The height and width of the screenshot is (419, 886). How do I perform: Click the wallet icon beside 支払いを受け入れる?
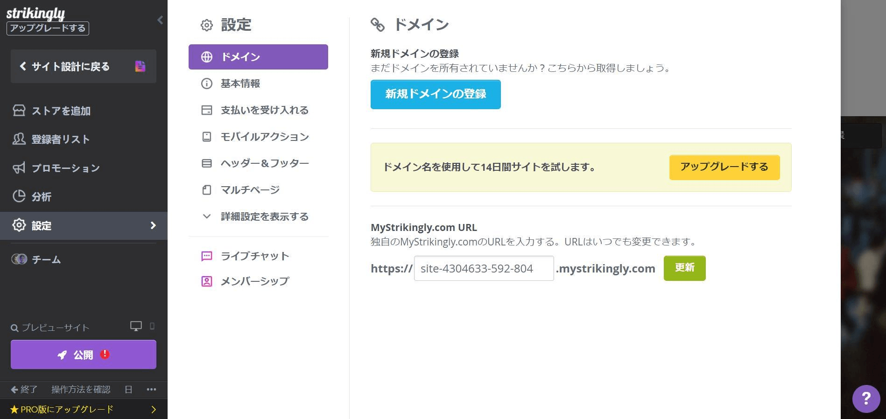207,110
